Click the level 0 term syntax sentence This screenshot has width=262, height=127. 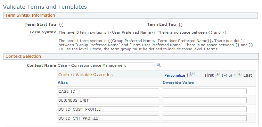pos(143,32)
